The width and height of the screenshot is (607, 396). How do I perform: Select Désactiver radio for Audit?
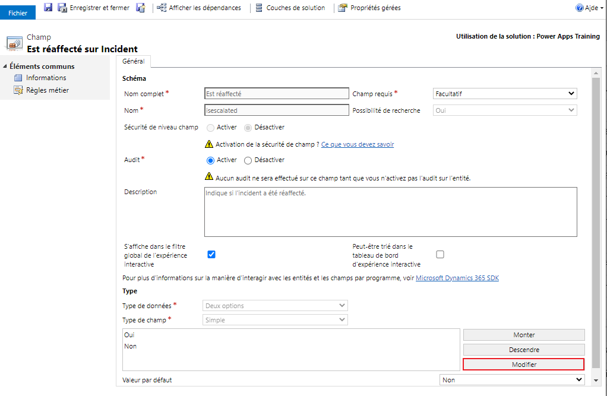click(x=248, y=160)
